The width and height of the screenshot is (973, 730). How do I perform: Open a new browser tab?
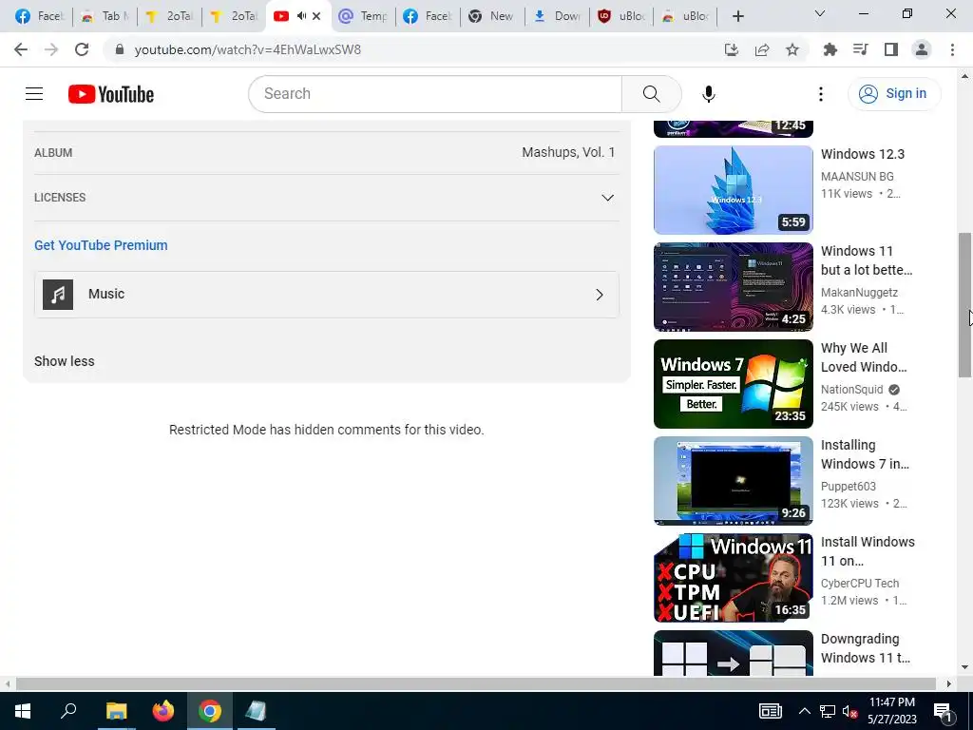pos(737,16)
